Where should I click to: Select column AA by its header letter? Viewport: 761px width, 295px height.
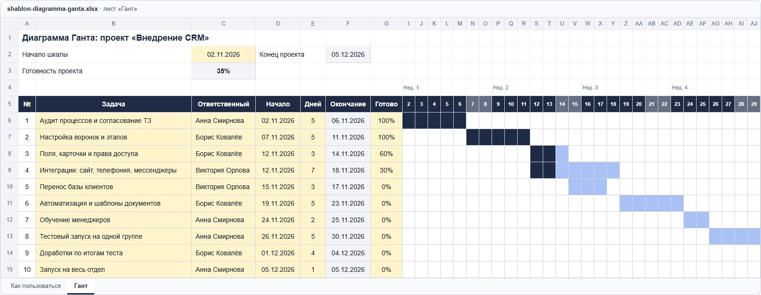click(639, 24)
